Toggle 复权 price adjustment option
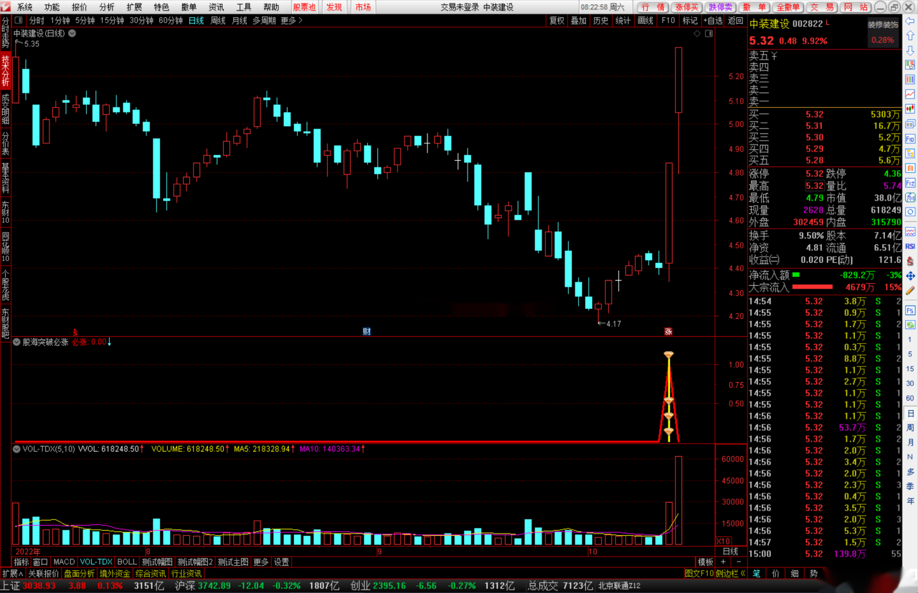The image size is (918, 593). pyautogui.click(x=557, y=21)
